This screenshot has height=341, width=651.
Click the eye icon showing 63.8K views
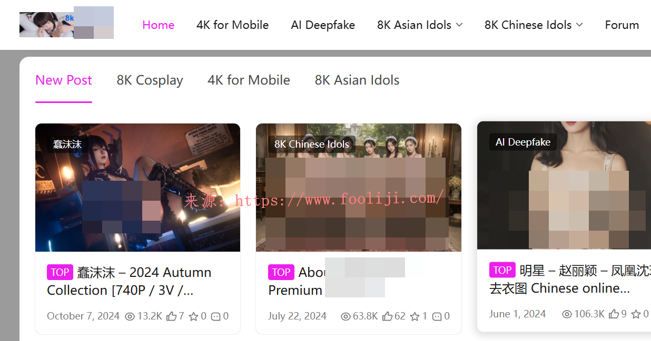pos(346,316)
